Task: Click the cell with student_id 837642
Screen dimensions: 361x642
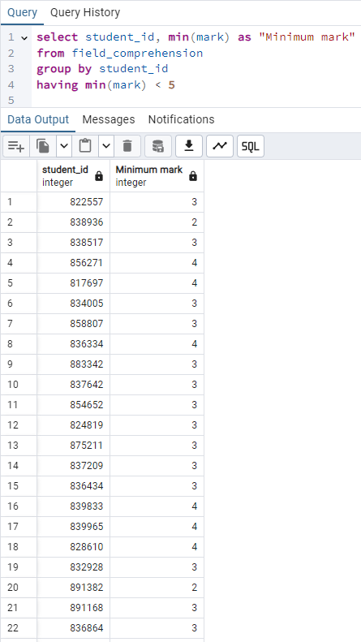Action: [x=73, y=385]
